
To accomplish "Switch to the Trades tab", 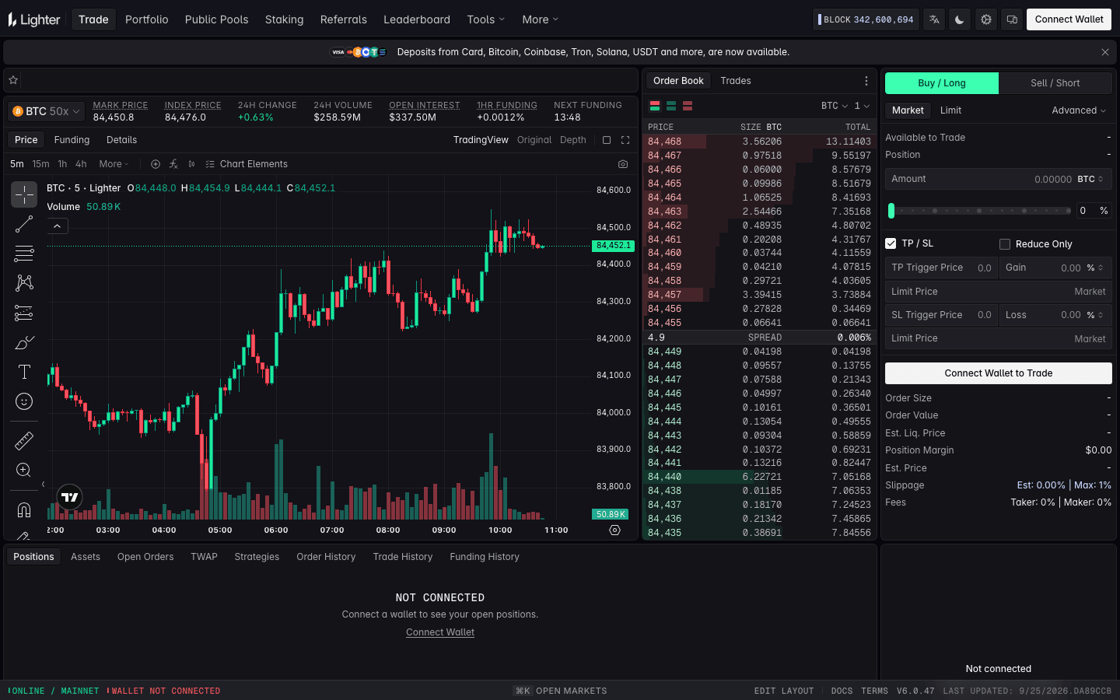I will 736,81.
